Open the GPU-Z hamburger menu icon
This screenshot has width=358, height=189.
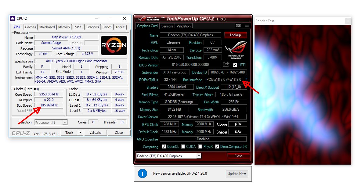click(x=247, y=25)
